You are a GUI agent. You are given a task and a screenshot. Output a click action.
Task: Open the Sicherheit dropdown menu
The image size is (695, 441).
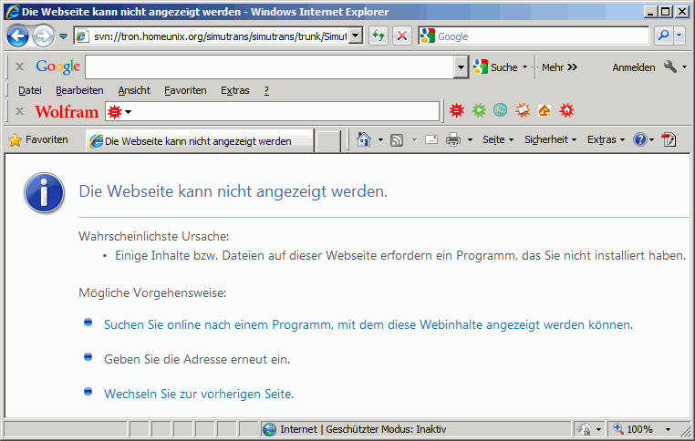551,140
